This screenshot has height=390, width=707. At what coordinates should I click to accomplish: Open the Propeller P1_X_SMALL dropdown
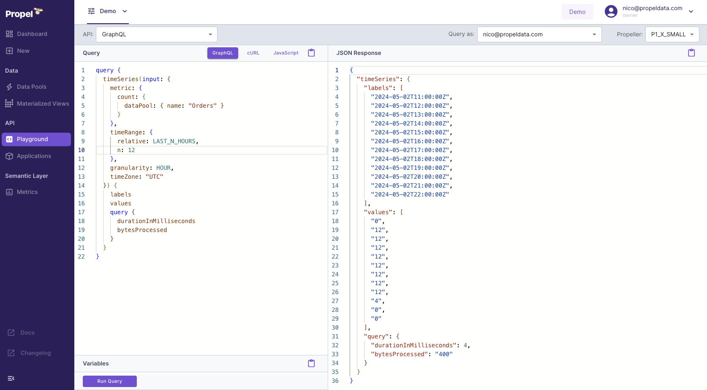(672, 34)
